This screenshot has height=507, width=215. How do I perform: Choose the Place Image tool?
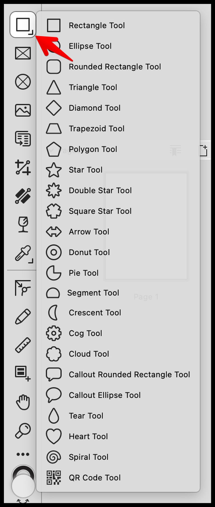[x=23, y=110]
